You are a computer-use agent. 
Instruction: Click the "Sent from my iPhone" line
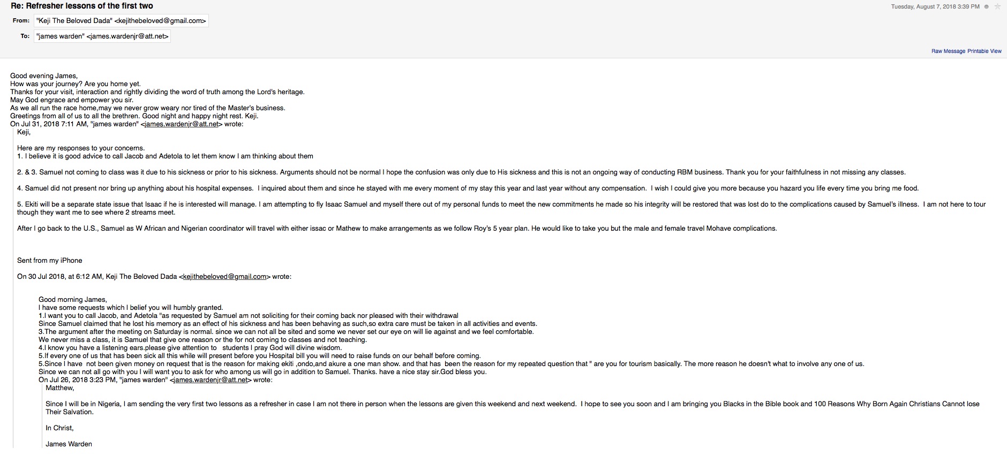(x=50, y=261)
